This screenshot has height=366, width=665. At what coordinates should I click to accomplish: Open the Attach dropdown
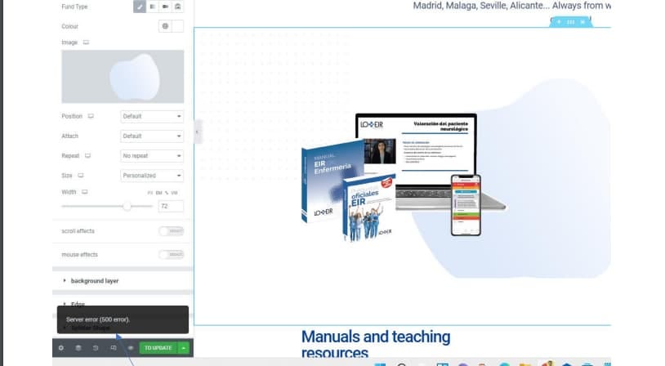click(x=152, y=136)
